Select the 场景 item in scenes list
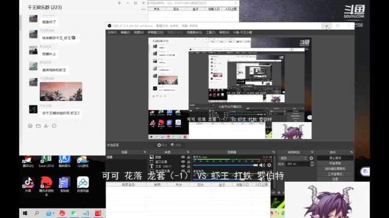Image resolution: width=389 pixels, height=218 pixels. 127,157
